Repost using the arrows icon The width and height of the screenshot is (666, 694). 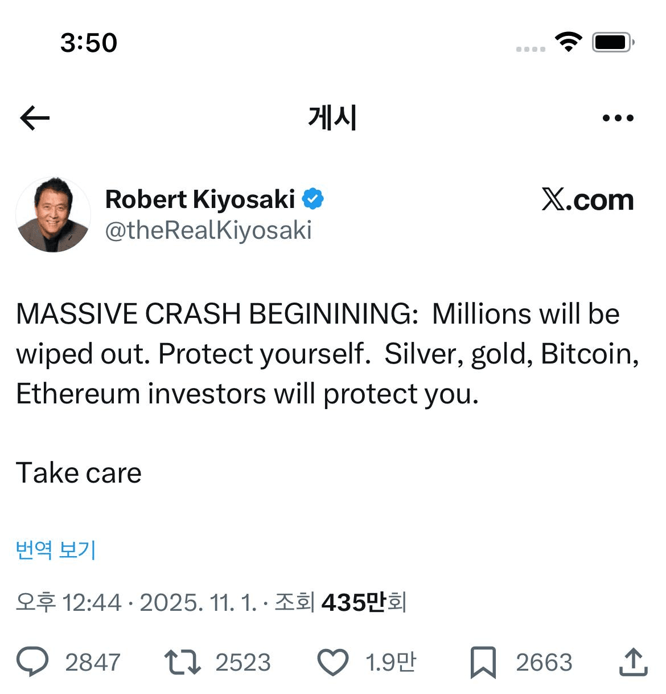click(x=182, y=662)
